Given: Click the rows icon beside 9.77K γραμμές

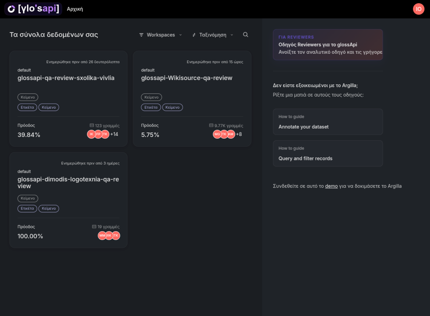Looking at the screenshot, I should coord(211,126).
